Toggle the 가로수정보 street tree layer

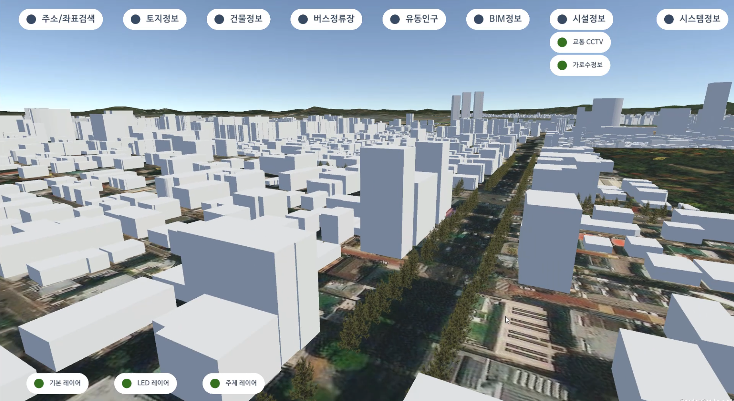(580, 65)
